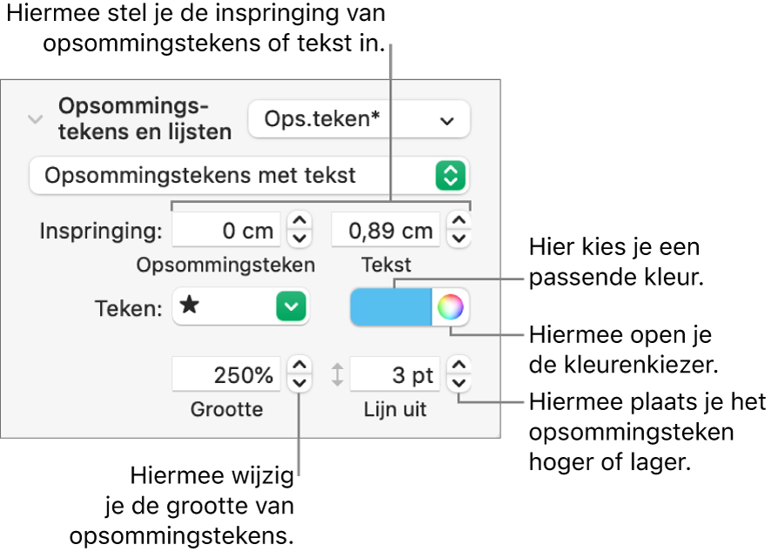Screen dimensions: 778x558
Task: Click the Grootte field showing 250%
Action: click(227, 375)
